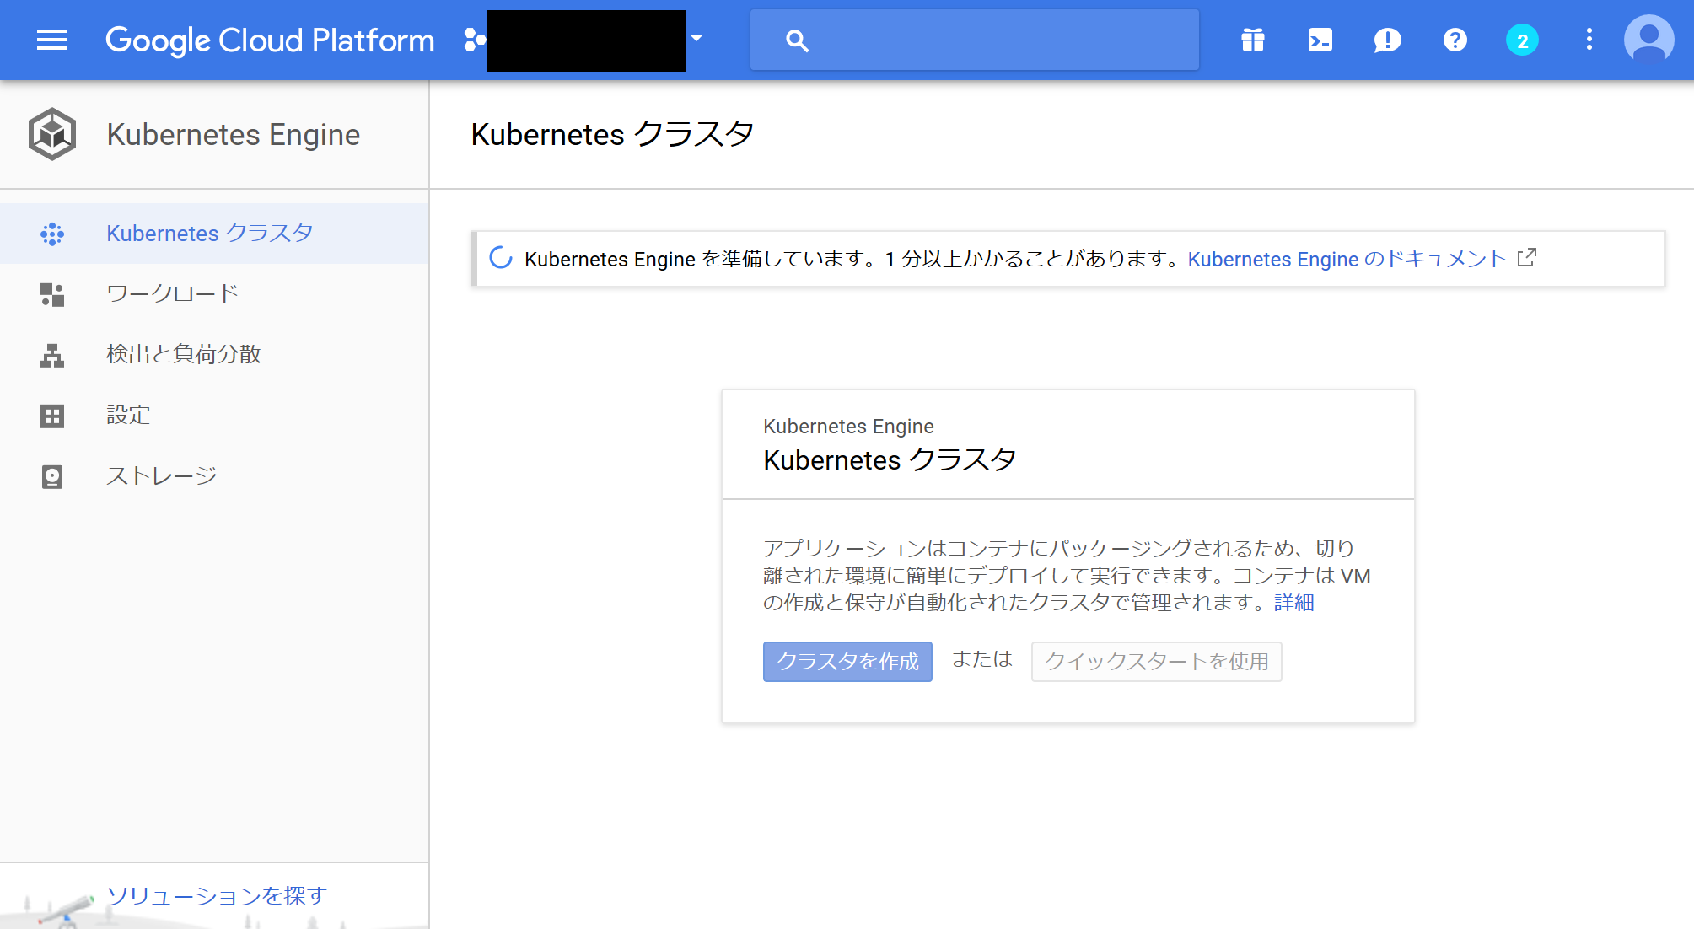Activate the Cloud Shell terminal icon
The image size is (1694, 929).
click(x=1320, y=40)
